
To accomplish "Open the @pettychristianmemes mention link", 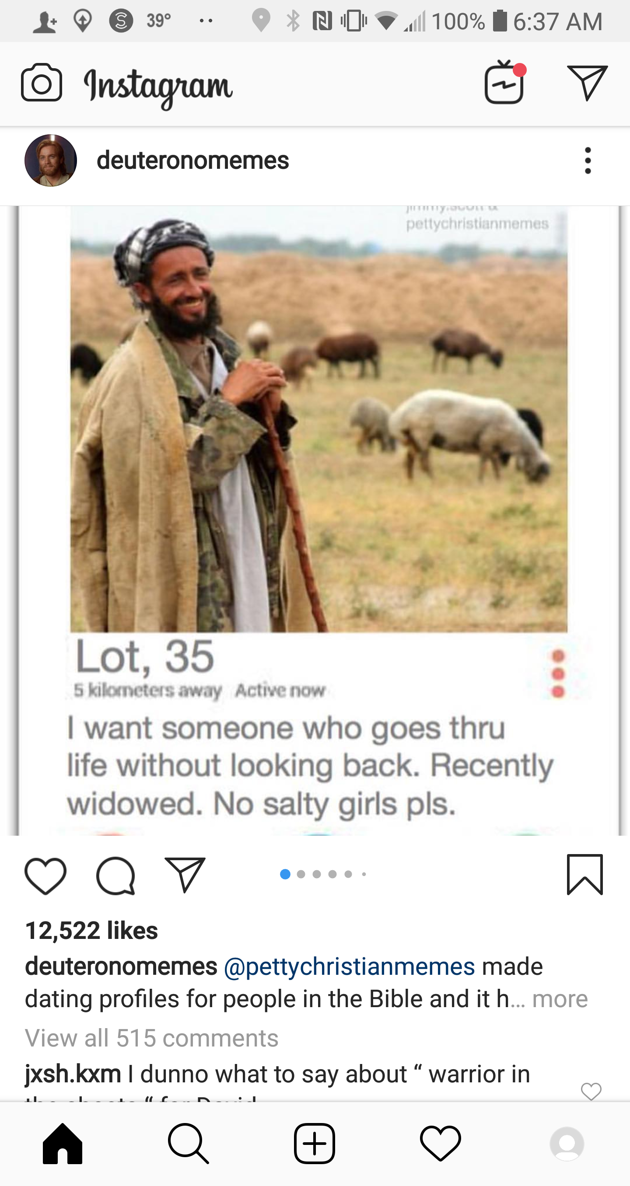I will 349,967.
